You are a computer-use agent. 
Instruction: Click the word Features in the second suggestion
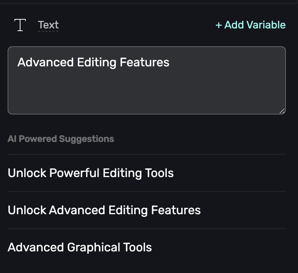point(176,210)
